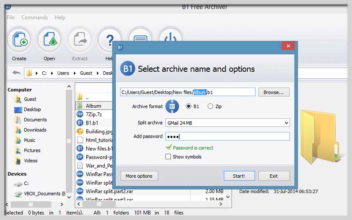Click the Start! button
Viewport: 352px width, 220px height.
click(239, 176)
